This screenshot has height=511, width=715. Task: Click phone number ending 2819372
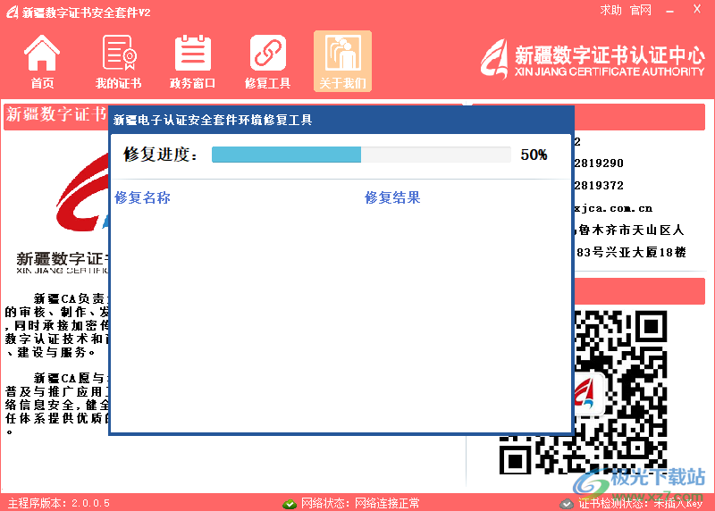coord(599,186)
